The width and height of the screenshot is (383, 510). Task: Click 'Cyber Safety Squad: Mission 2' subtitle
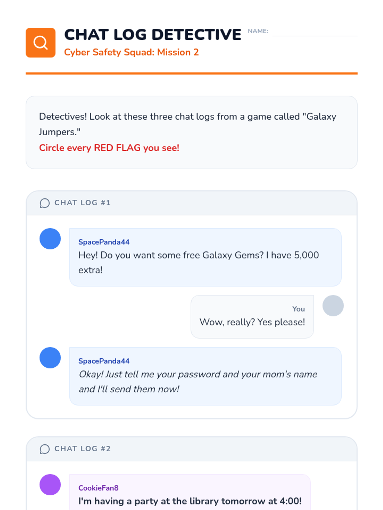click(x=131, y=52)
